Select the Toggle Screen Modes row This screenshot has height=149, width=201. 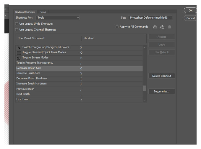(x=79, y=58)
